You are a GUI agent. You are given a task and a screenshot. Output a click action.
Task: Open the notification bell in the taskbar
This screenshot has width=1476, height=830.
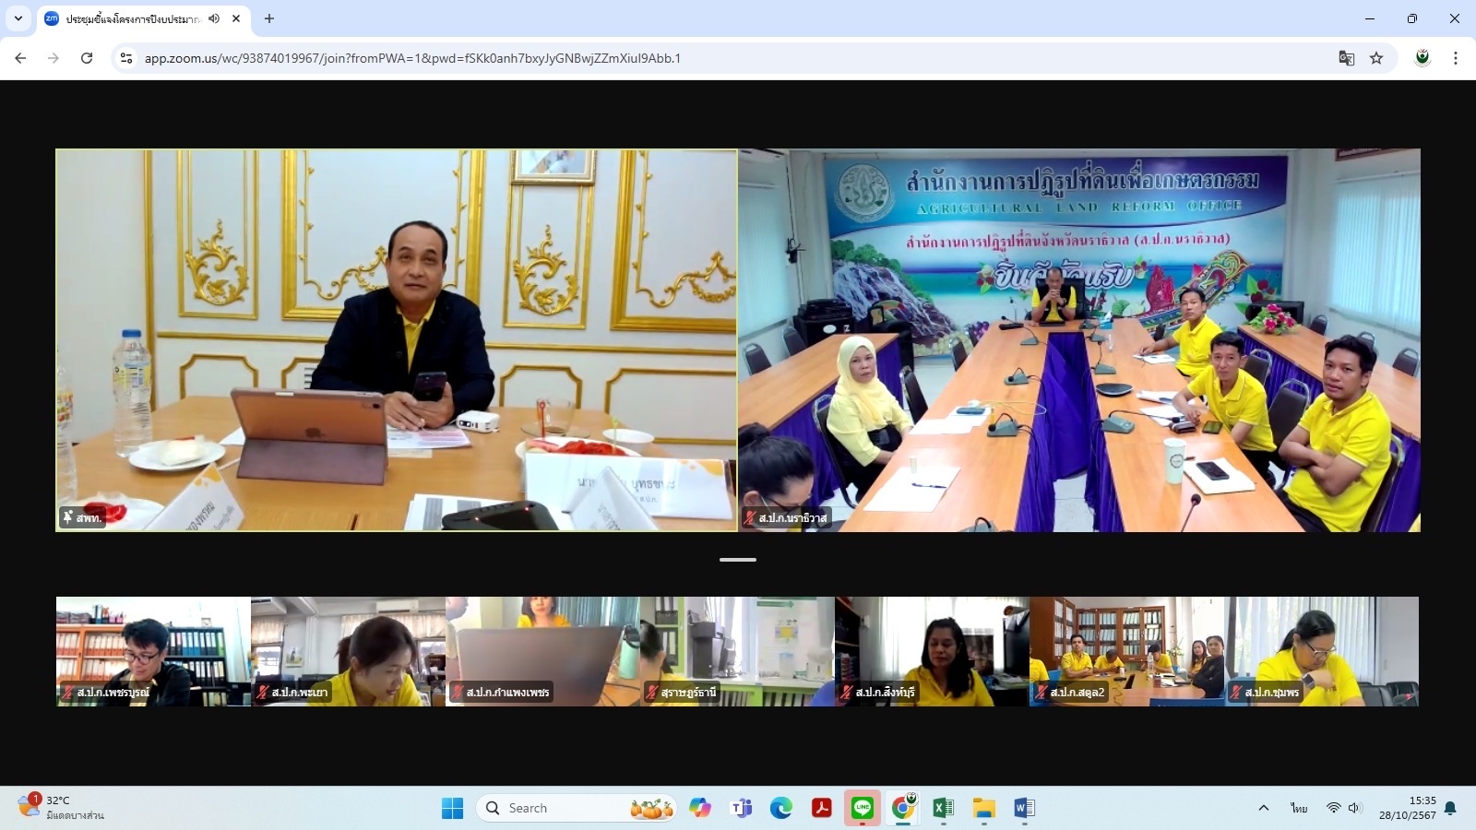[1450, 808]
